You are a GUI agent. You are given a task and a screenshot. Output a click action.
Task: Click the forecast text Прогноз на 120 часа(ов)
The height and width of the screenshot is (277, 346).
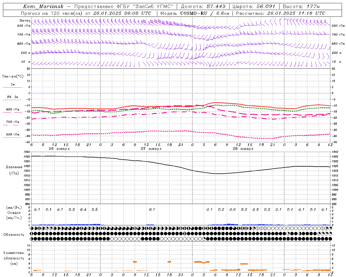tap(52, 13)
